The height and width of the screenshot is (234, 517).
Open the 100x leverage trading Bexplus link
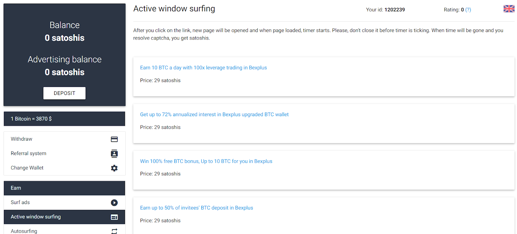[x=203, y=68]
